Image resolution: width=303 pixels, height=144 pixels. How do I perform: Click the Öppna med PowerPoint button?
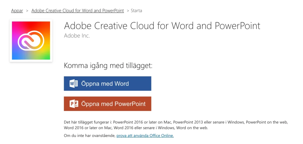point(108,104)
